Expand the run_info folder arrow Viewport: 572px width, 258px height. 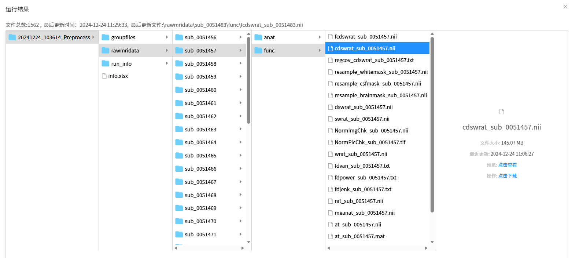pyautogui.click(x=167, y=63)
